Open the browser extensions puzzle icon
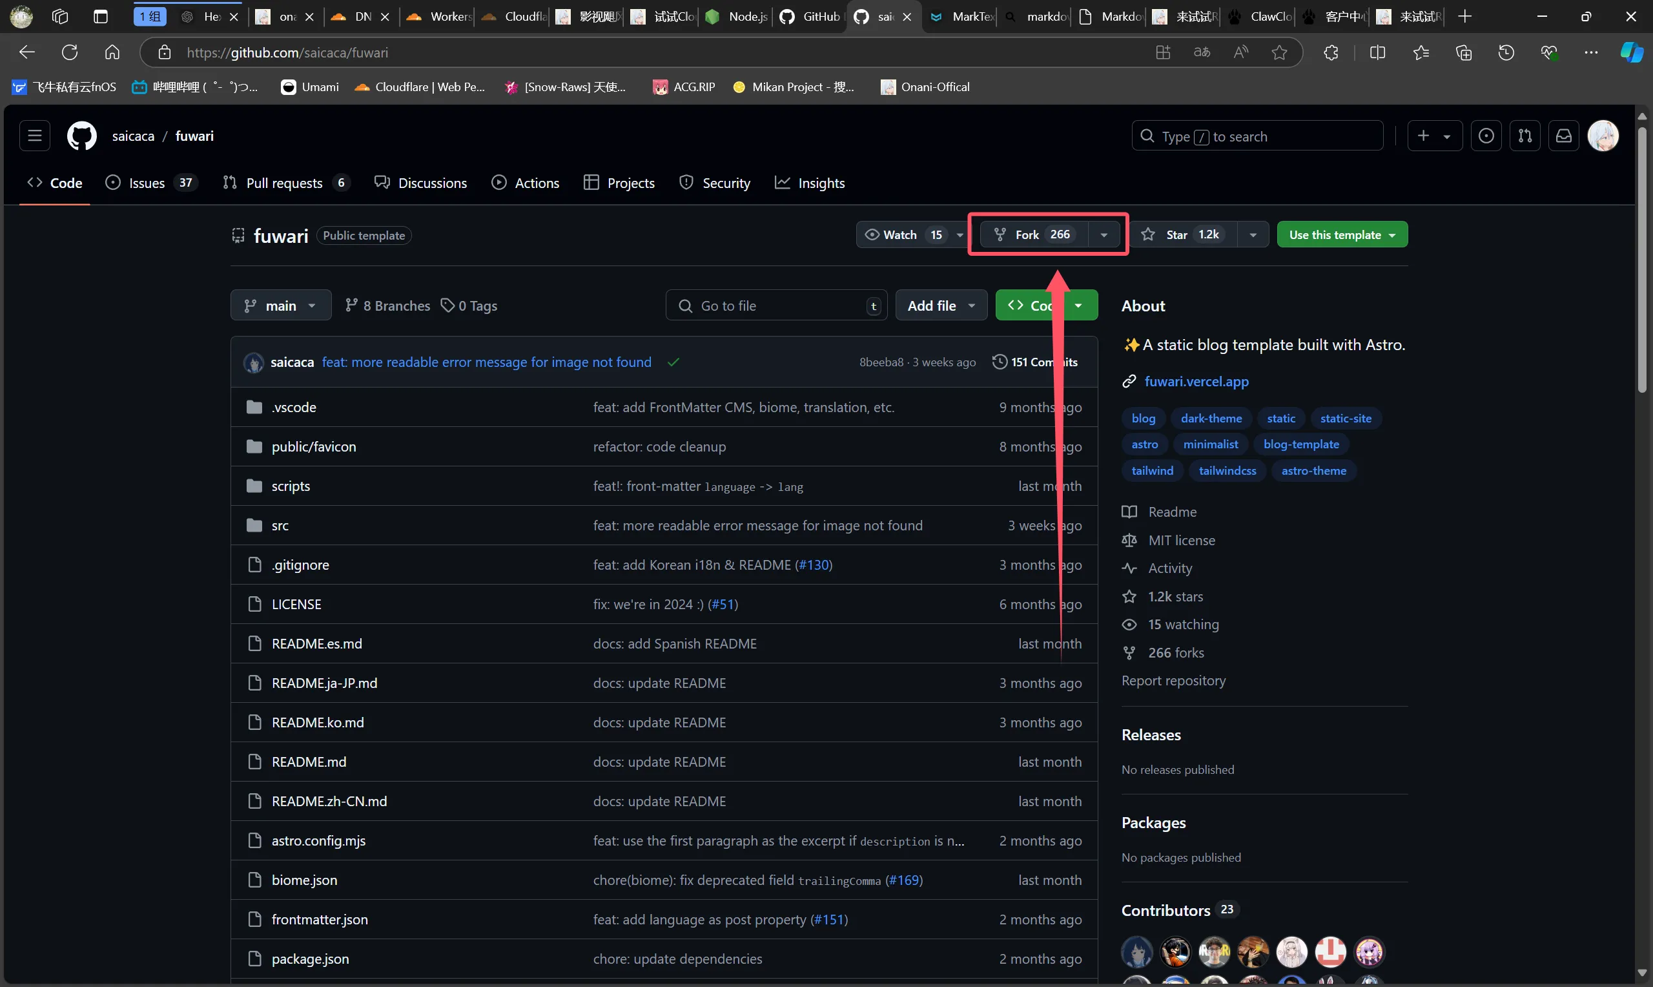Viewport: 1653px width, 987px height. tap(1331, 52)
